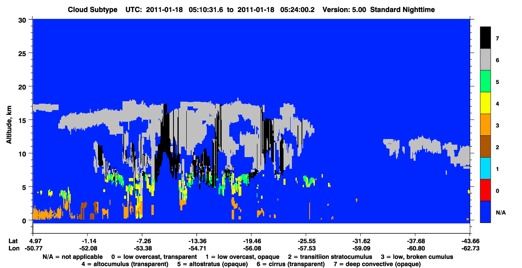
Task: Click latitude value -25.55
Action: pos(306,241)
